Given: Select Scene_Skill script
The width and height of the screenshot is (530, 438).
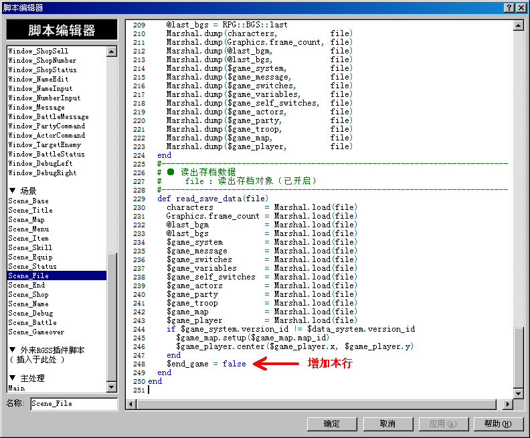Looking at the screenshot, I should point(30,248).
